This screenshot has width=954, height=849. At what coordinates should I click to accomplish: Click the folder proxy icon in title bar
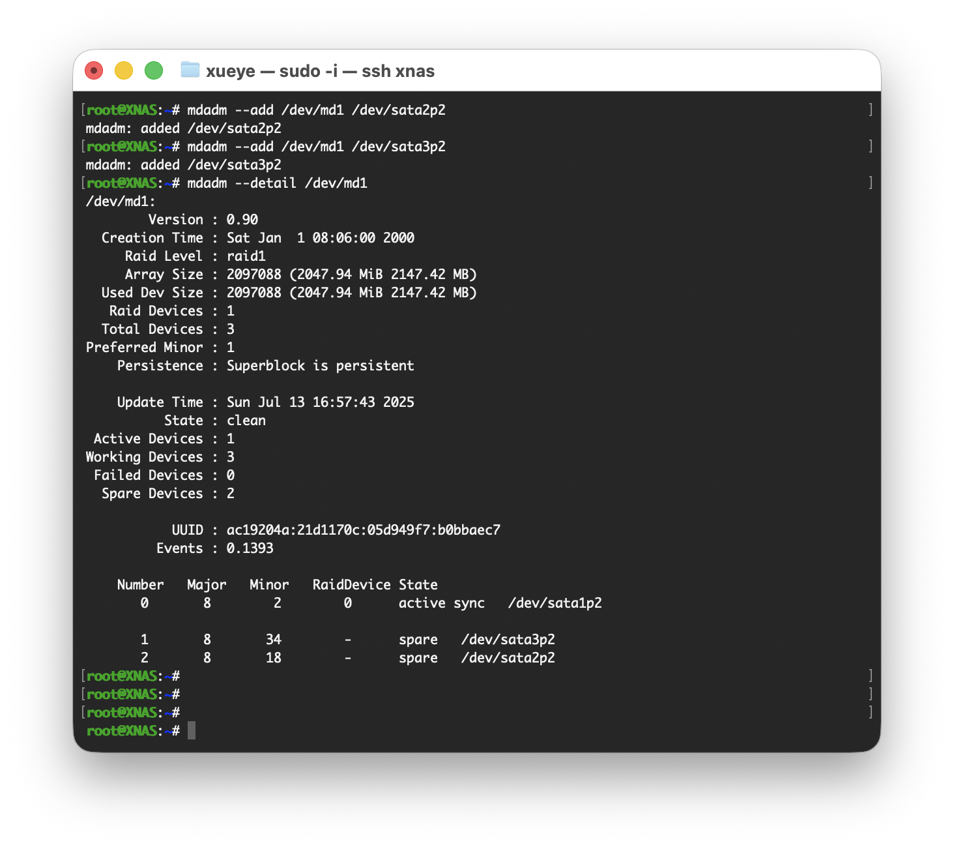pyautogui.click(x=190, y=70)
